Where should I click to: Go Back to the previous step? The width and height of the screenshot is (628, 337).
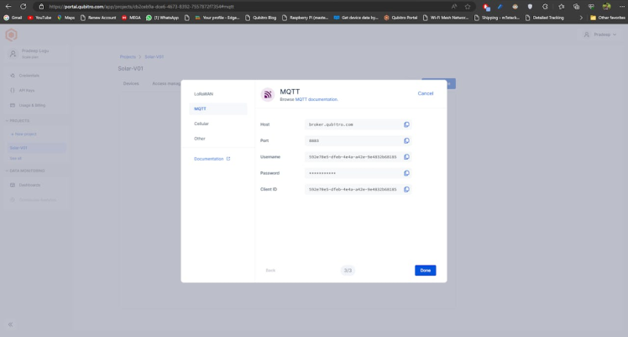click(270, 271)
